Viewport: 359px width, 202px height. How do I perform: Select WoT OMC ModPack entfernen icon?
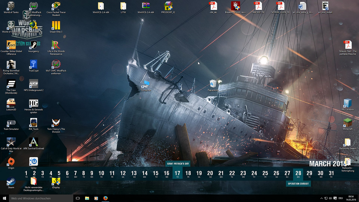click(x=56, y=67)
